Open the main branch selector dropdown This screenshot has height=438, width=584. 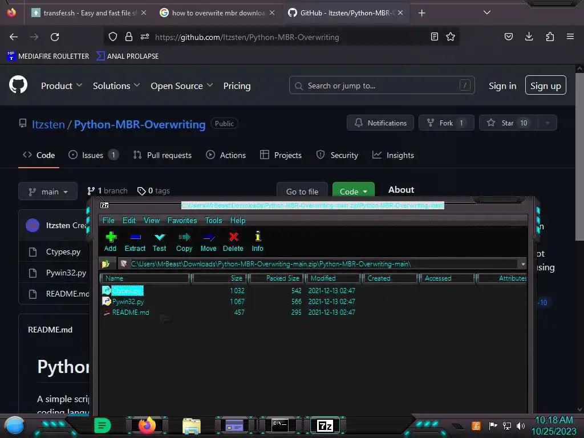click(x=48, y=192)
